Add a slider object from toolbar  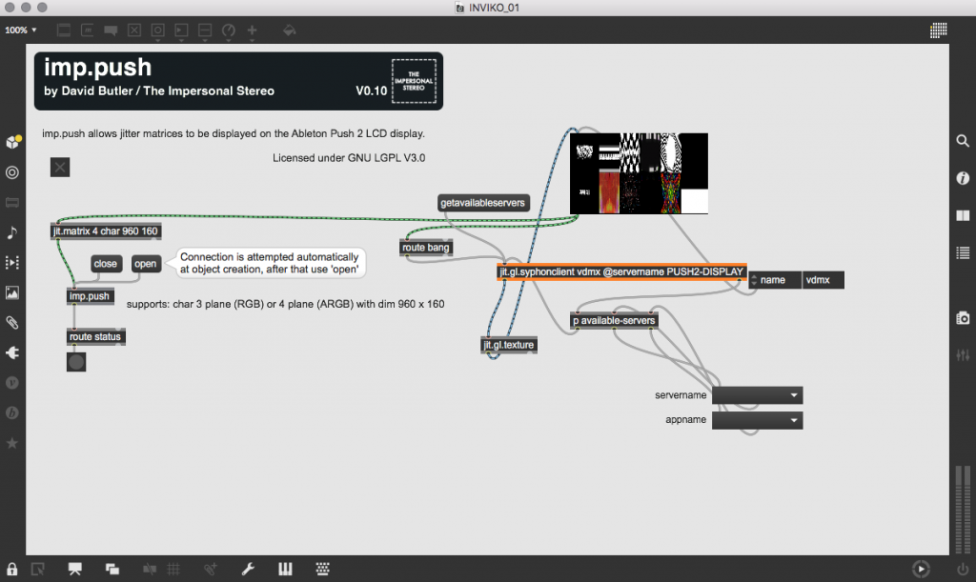(x=205, y=30)
